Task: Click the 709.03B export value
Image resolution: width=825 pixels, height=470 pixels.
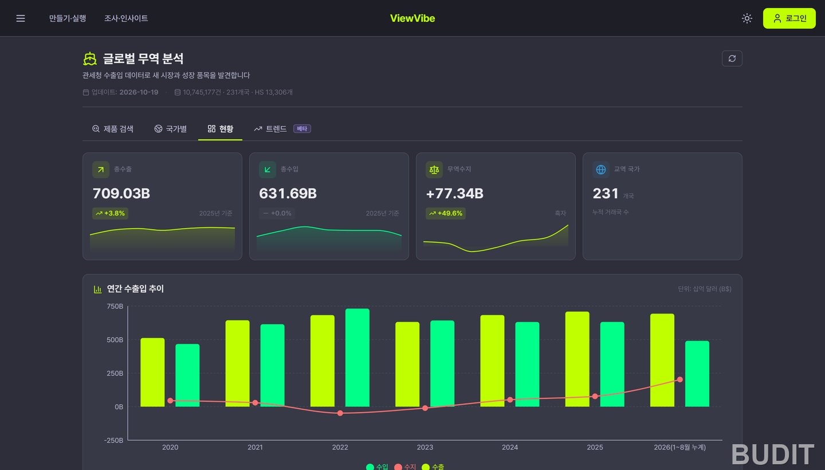Action: 121,194
